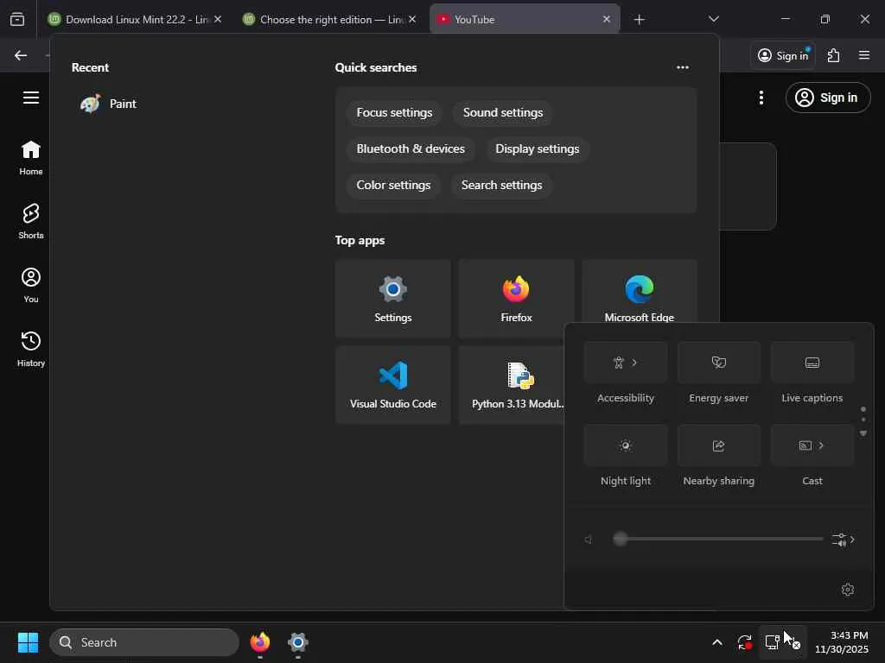Open Firefox view recent browsing icon
This screenshot has width=885, height=663.
(x=17, y=19)
